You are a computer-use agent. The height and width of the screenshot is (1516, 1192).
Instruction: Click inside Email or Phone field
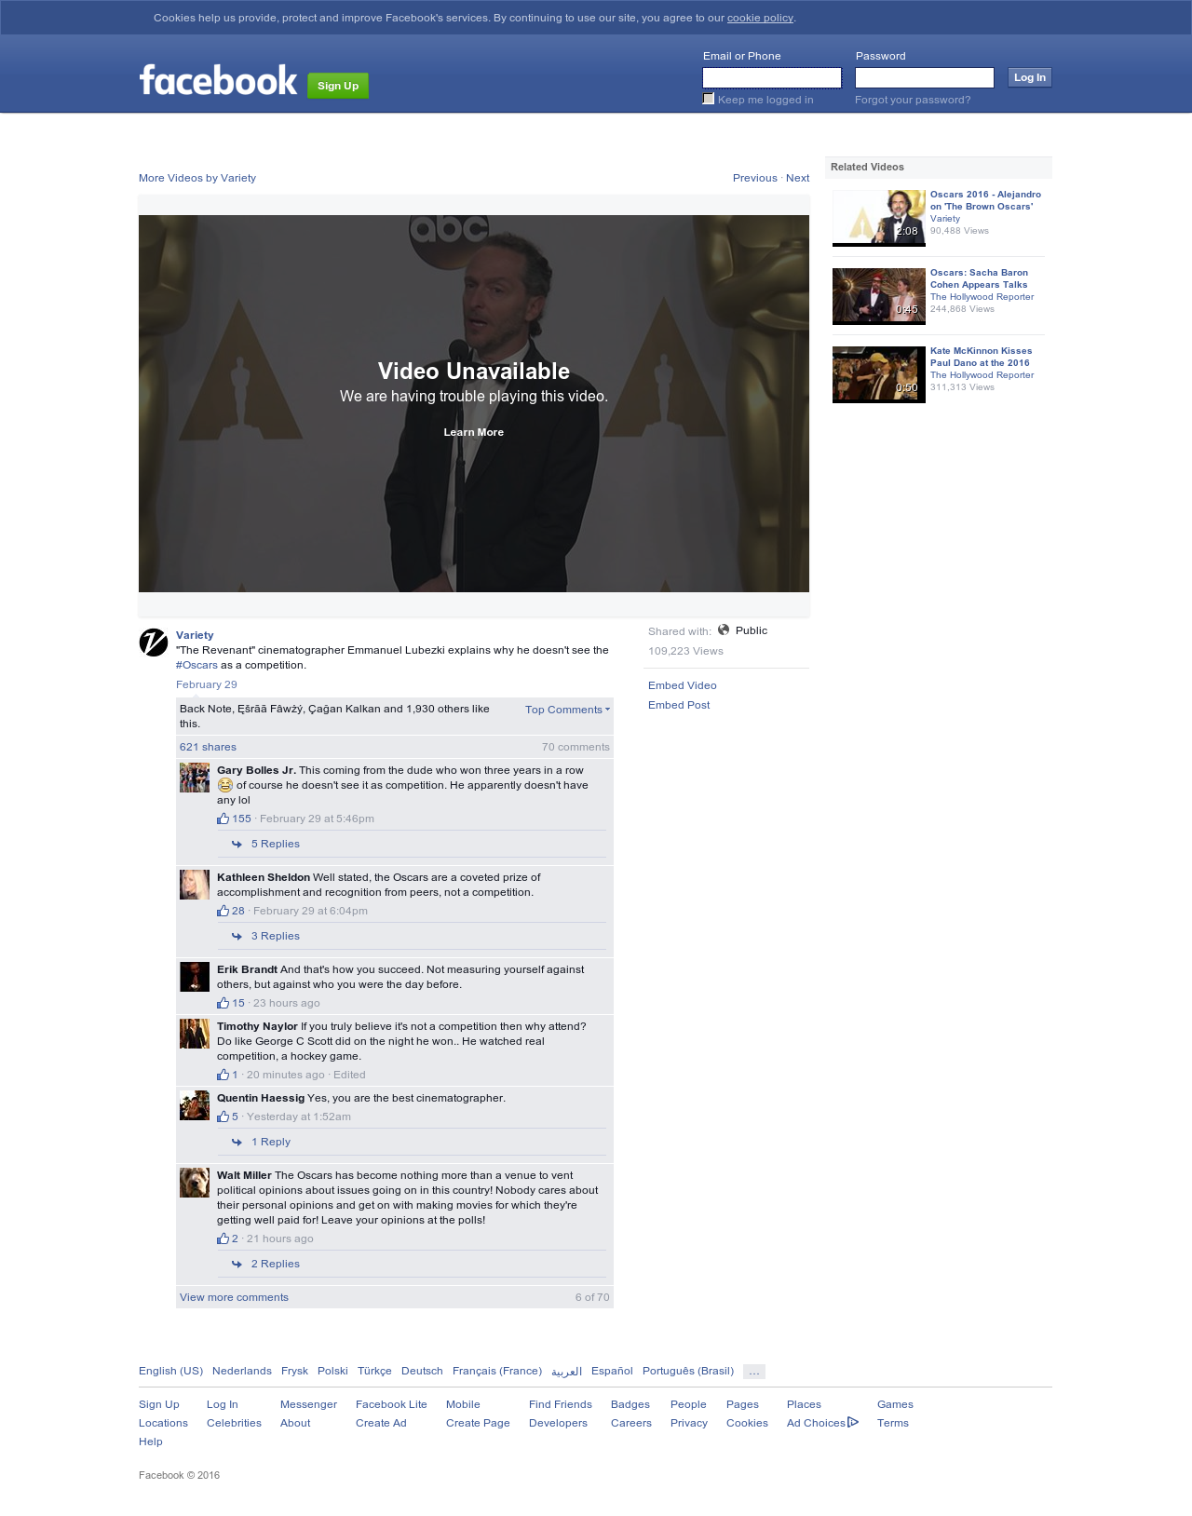click(x=772, y=77)
